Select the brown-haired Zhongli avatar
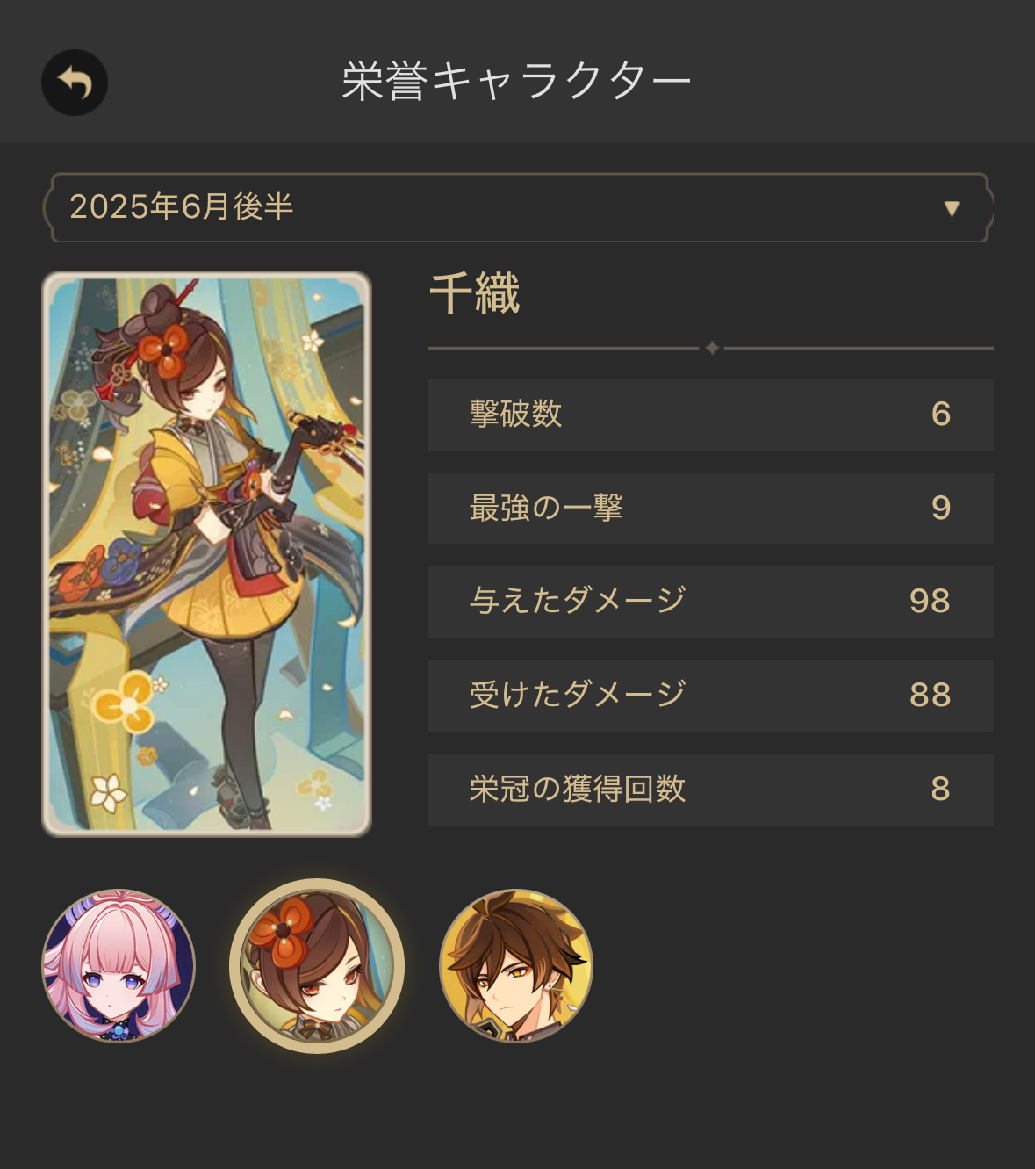1035x1169 pixels. (x=516, y=966)
